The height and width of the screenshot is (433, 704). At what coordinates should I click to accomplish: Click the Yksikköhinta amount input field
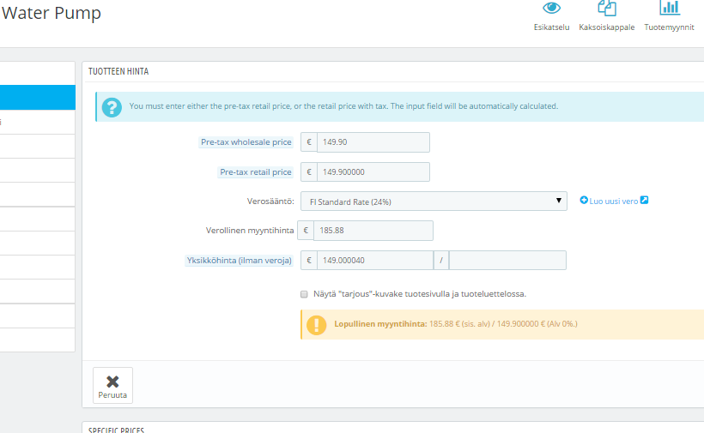pyautogui.click(x=375, y=261)
